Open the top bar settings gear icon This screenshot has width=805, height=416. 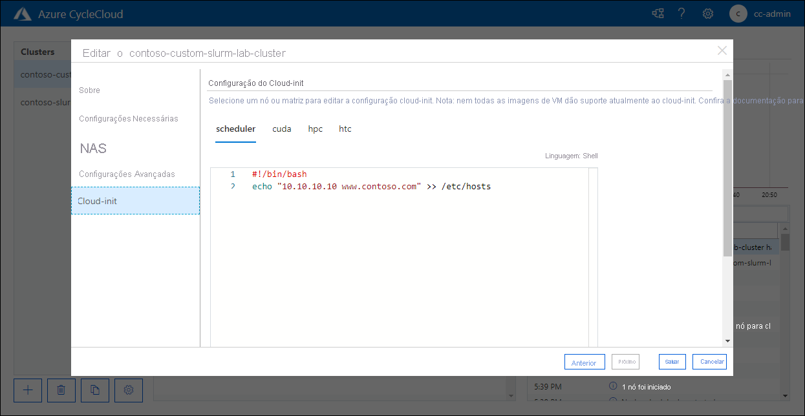pos(707,13)
